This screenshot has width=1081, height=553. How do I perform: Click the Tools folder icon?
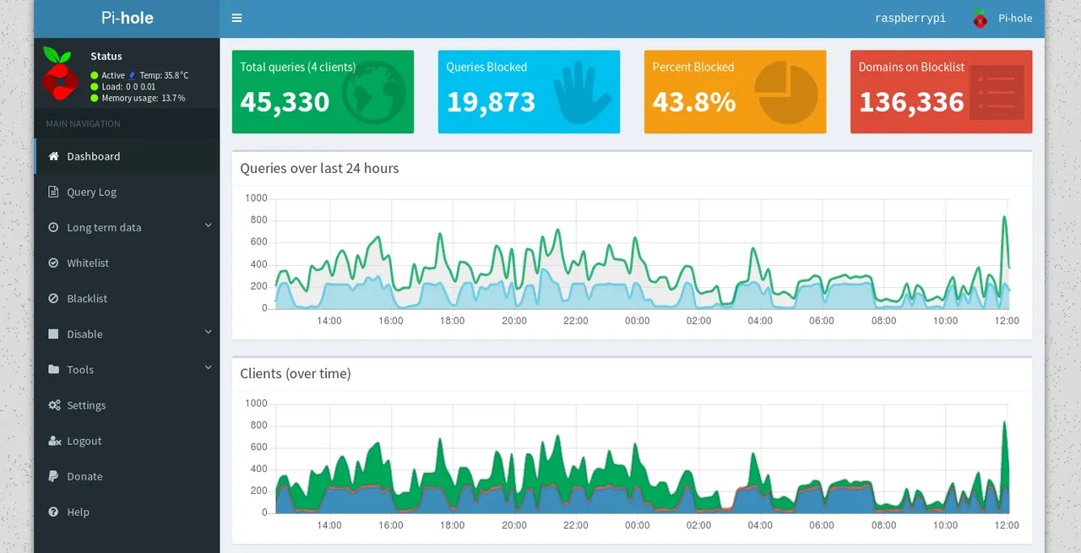[54, 370]
